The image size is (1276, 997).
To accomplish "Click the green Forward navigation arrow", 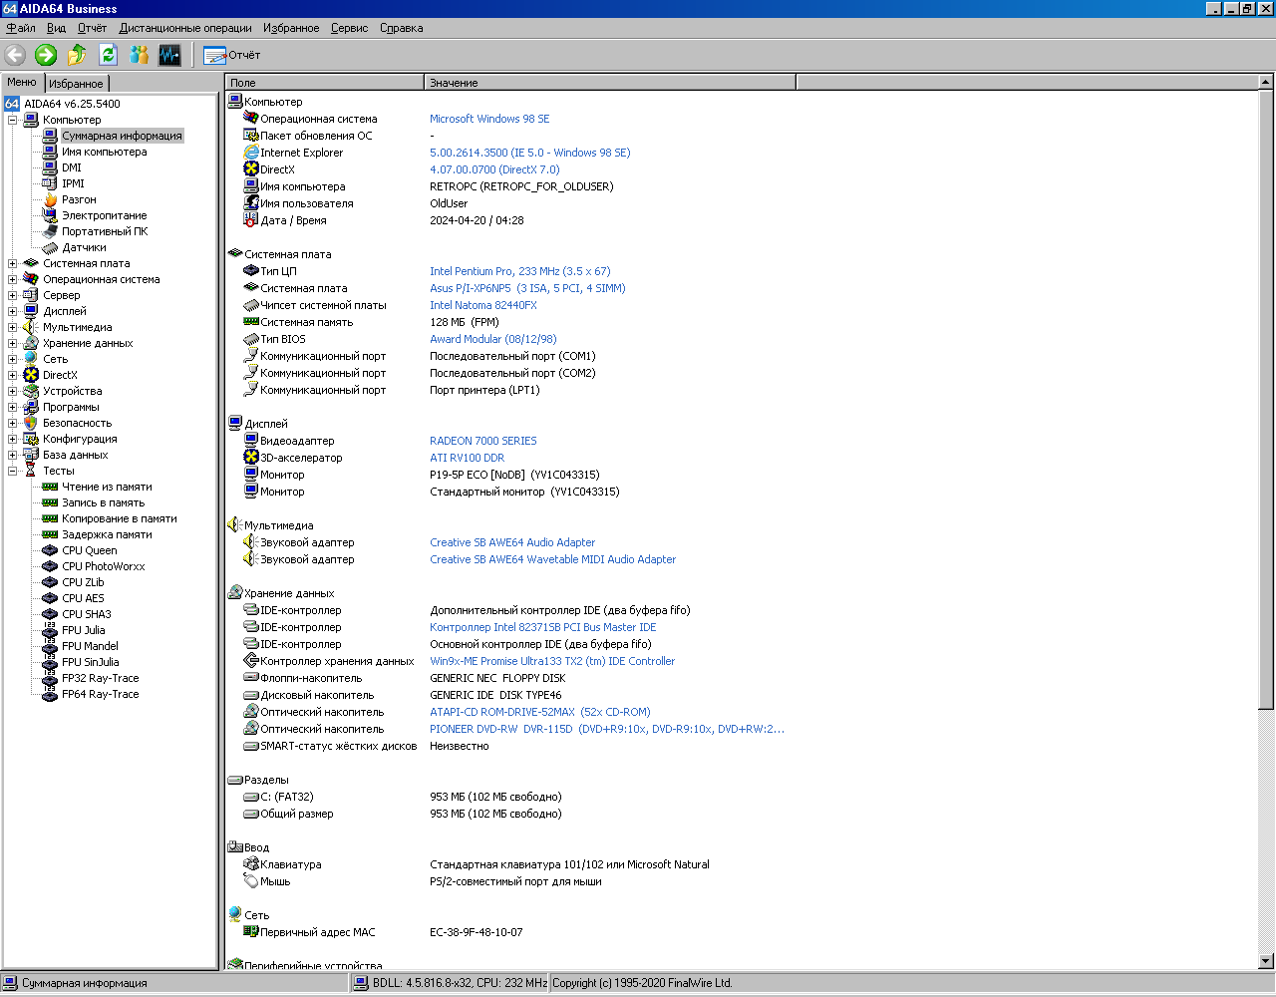I will coord(46,55).
